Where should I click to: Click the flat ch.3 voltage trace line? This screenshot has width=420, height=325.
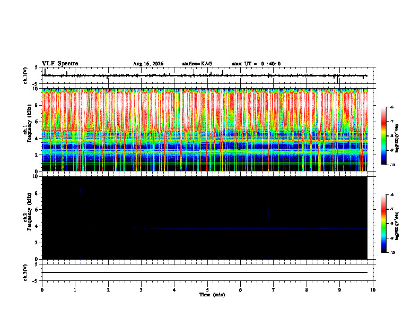(x=205, y=272)
